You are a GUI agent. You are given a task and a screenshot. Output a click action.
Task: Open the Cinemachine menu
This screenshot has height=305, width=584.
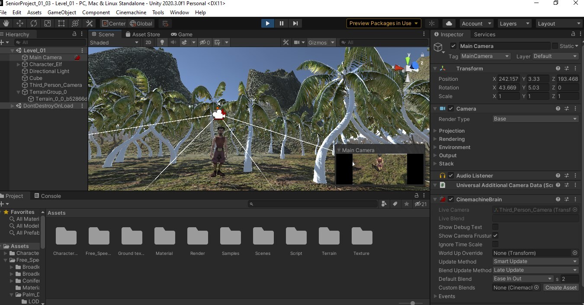point(131,13)
